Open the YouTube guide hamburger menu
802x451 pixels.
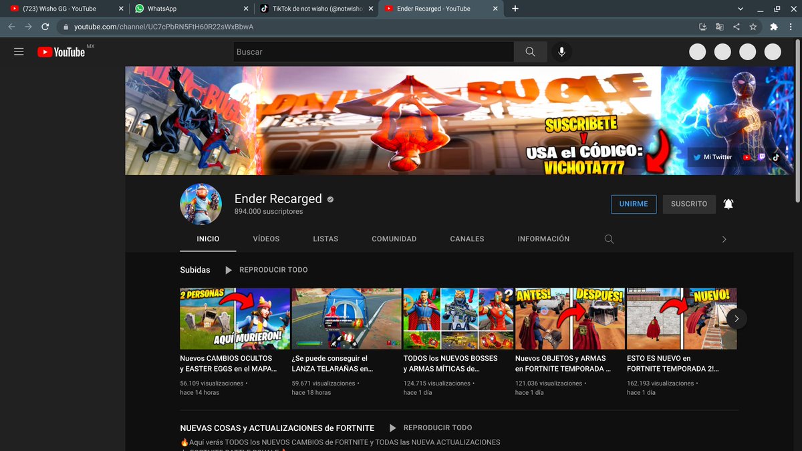19,51
